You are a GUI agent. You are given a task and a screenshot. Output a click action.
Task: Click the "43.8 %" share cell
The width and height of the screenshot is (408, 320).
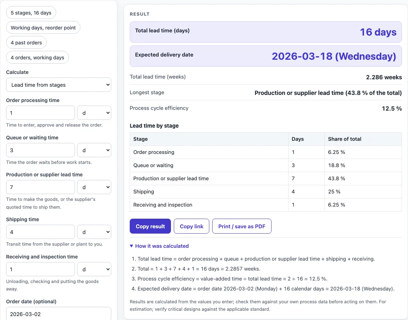pyautogui.click(x=363, y=178)
